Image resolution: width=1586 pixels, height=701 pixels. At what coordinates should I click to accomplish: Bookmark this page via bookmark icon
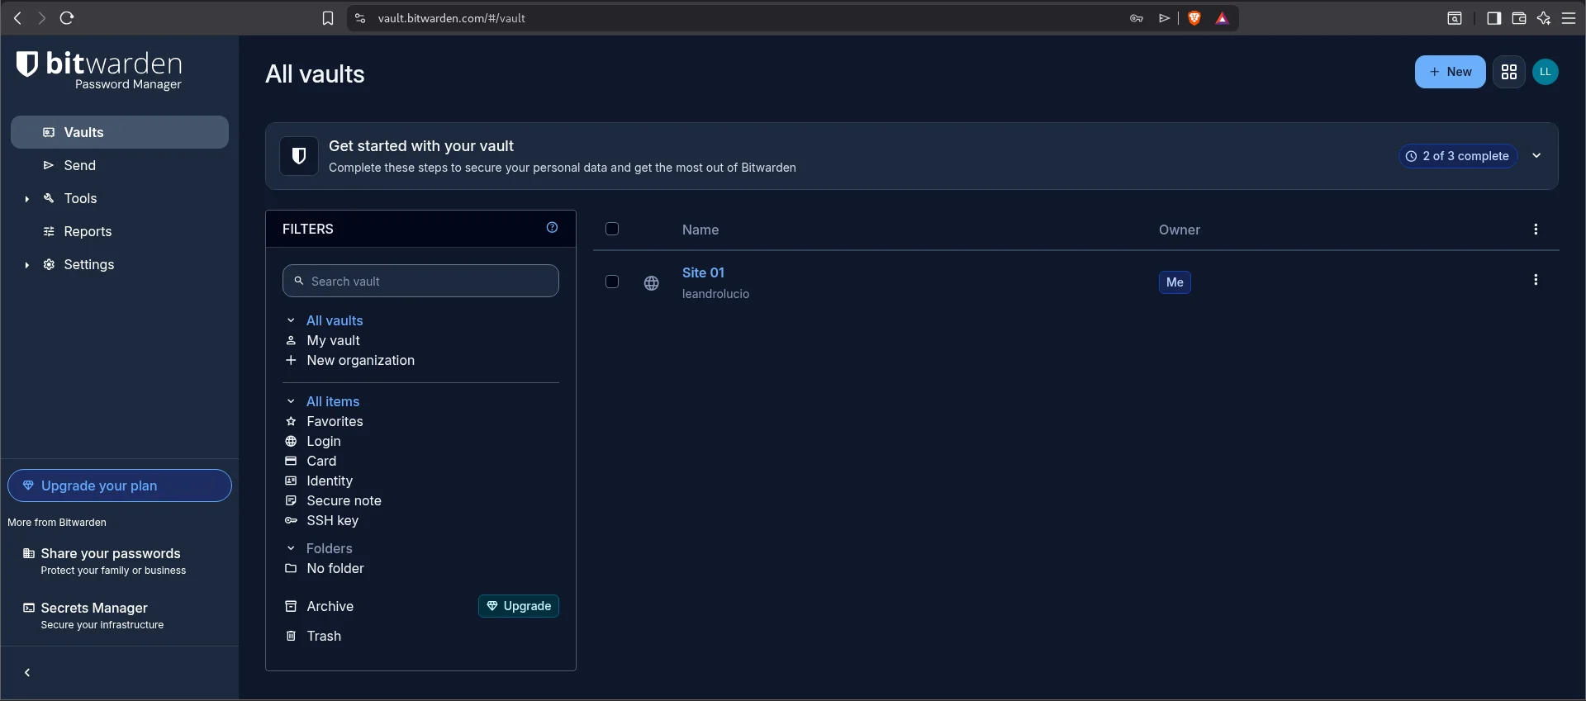pos(328,18)
